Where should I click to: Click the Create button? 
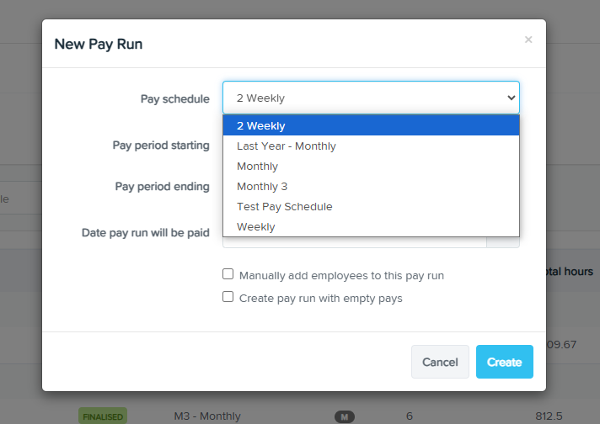[504, 362]
